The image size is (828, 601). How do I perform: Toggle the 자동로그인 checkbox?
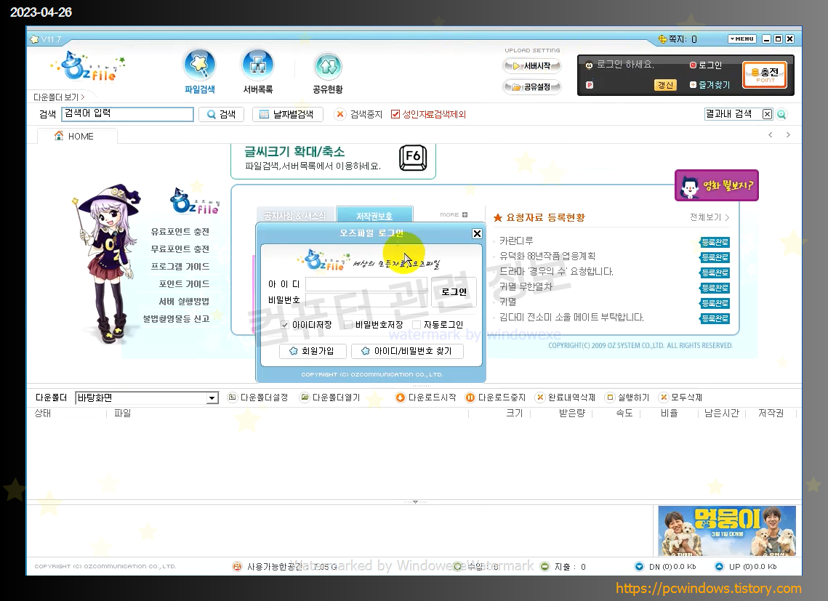click(x=417, y=325)
